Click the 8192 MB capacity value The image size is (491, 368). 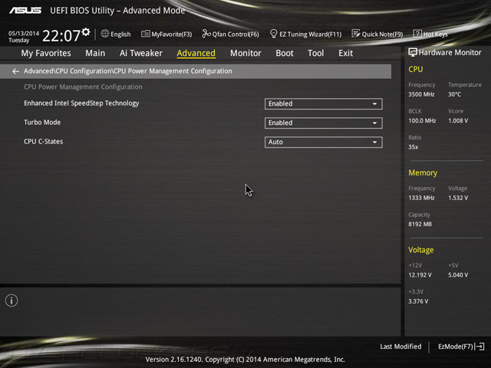[420, 224]
